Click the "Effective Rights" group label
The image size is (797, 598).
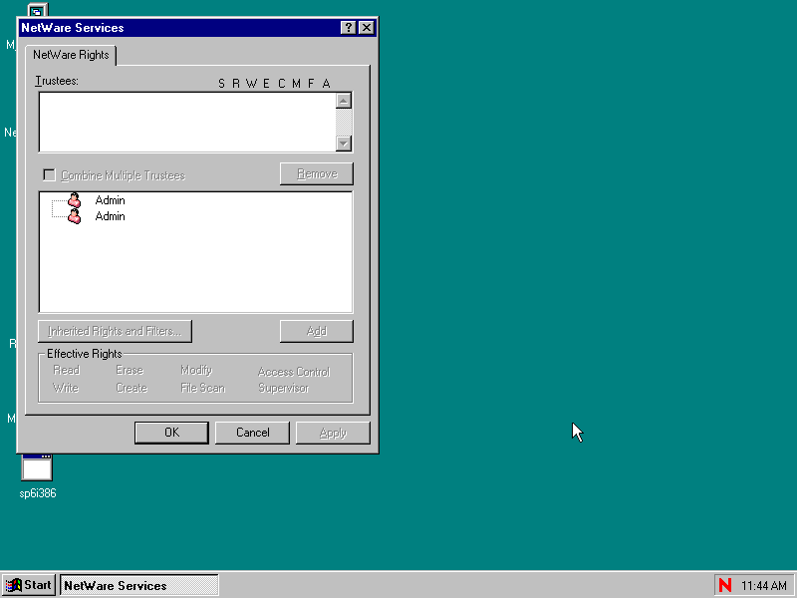click(85, 354)
